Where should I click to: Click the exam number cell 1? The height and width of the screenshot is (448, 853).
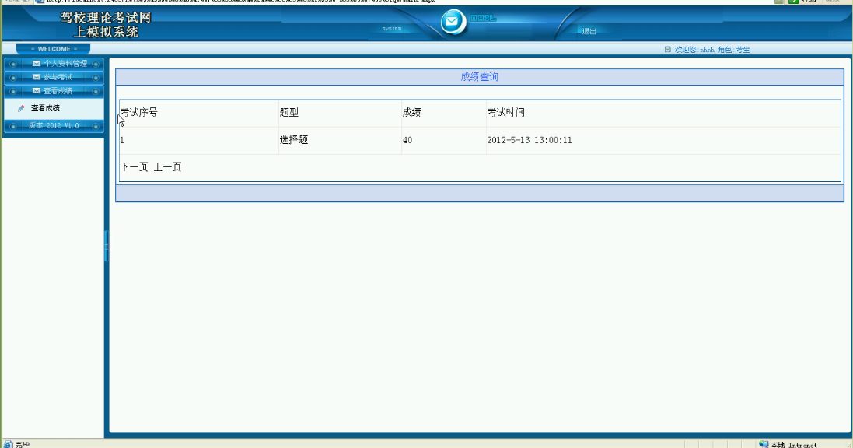[122, 141]
